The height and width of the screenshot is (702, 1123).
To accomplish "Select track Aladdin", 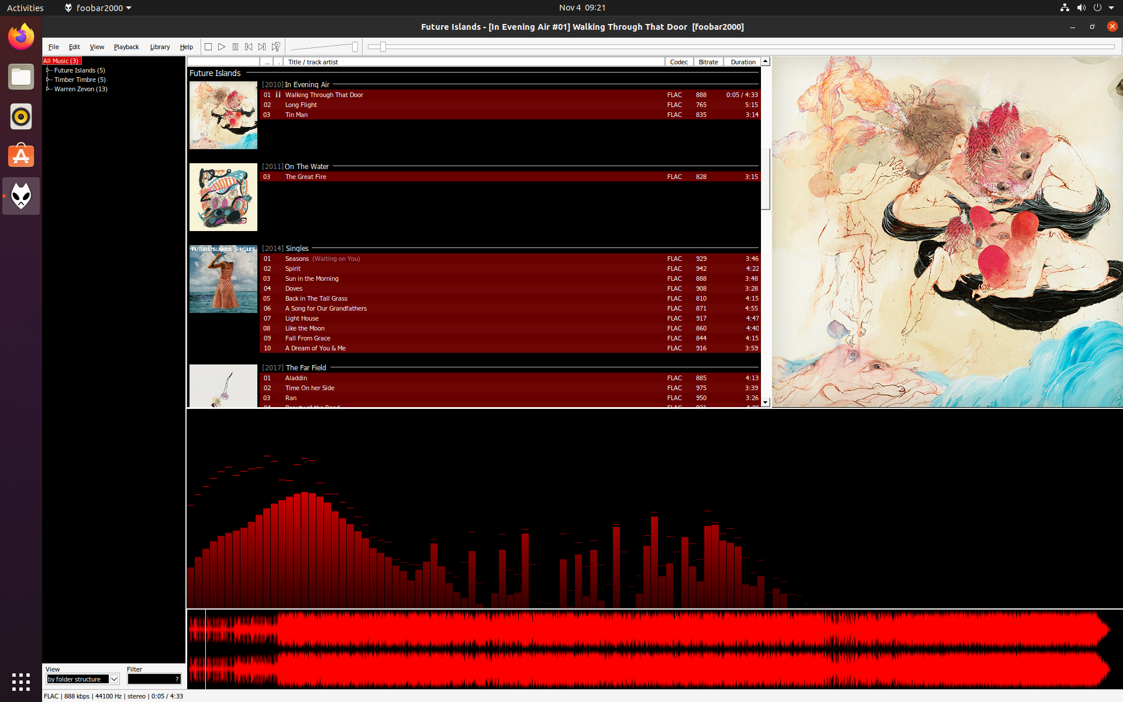I will pyautogui.click(x=510, y=378).
